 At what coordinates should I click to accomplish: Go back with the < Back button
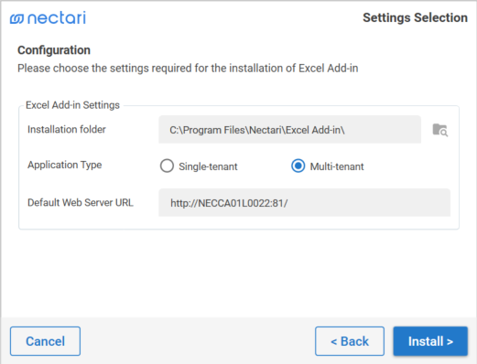point(350,341)
